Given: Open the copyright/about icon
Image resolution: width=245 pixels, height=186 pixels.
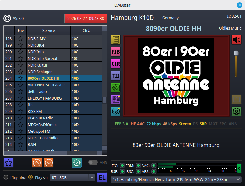Looking at the screenshot, I should 7,18.
